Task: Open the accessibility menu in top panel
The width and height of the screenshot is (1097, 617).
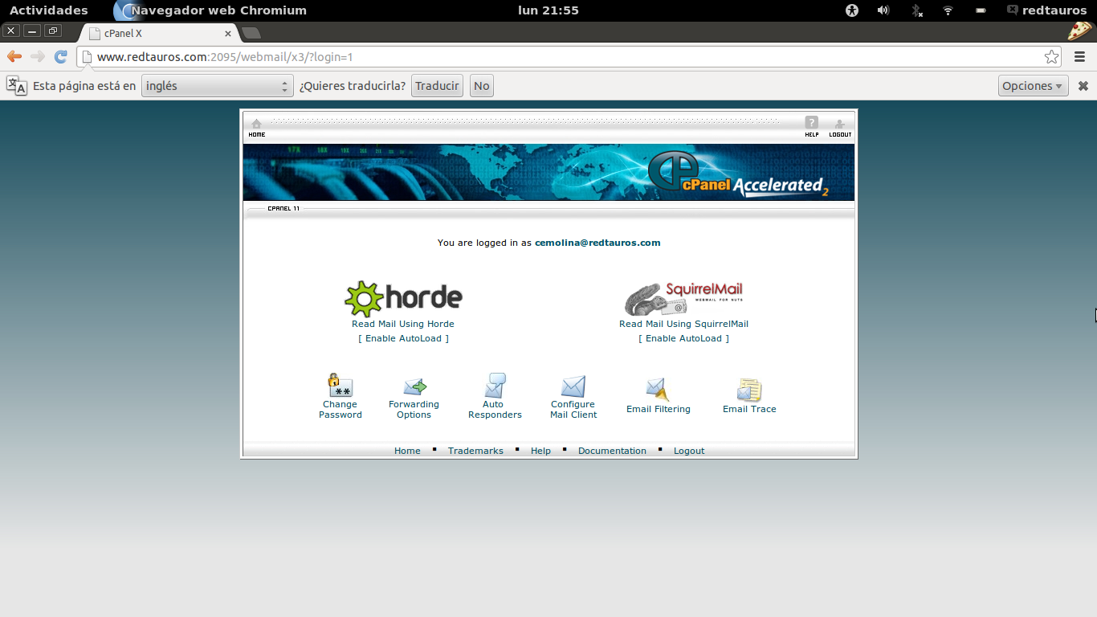Action: click(852, 10)
